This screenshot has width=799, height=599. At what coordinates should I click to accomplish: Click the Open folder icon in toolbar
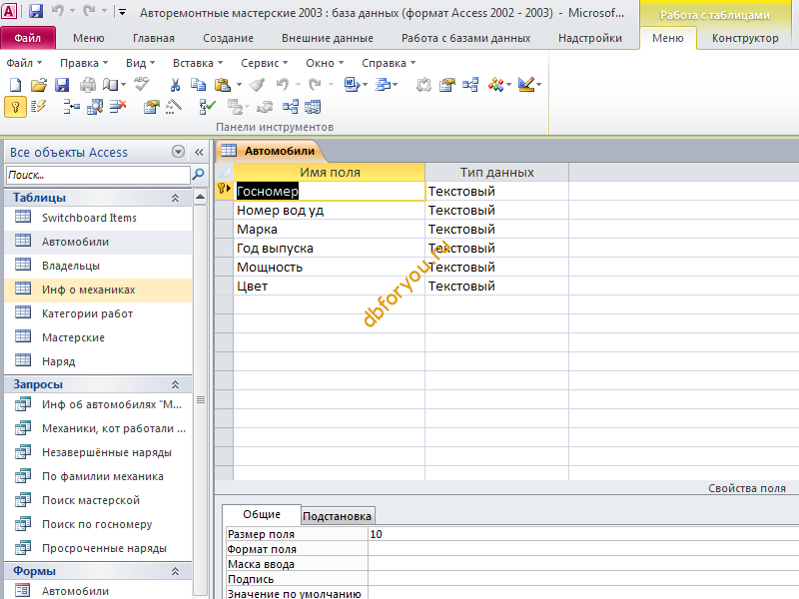pos(38,85)
